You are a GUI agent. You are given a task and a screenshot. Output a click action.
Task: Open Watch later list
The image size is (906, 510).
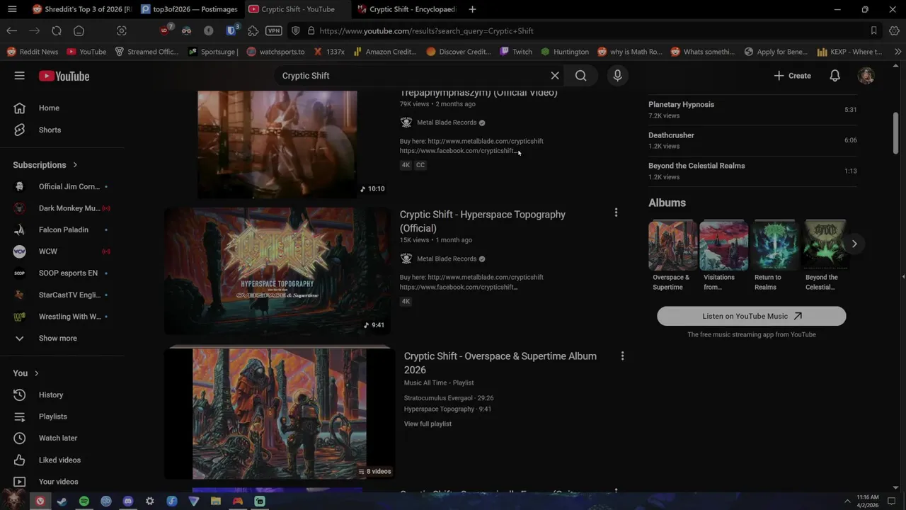coord(62,438)
